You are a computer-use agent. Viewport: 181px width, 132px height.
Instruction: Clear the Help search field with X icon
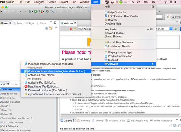tap(153, 7)
